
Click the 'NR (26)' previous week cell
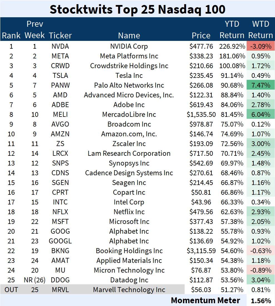[x=34, y=280]
